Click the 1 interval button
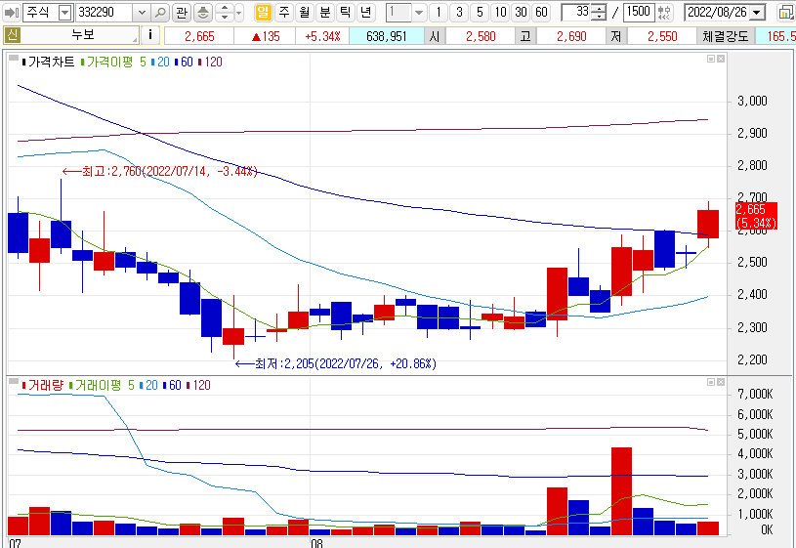The image size is (796, 548). [439, 12]
